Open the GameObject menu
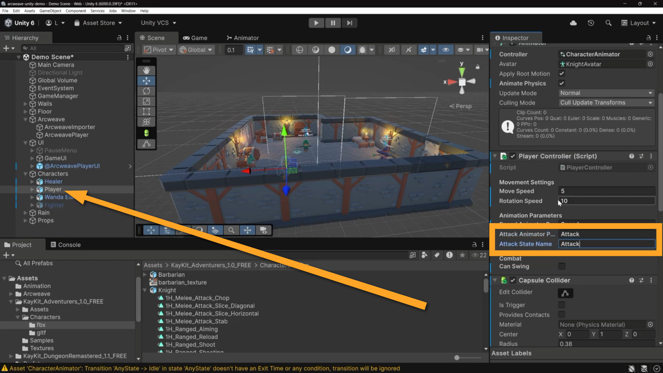This screenshot has width=663, height=373. tap(50, 11)
